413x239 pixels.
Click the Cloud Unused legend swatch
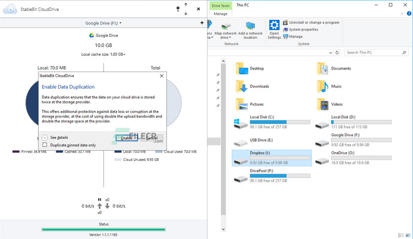(118, 159)
